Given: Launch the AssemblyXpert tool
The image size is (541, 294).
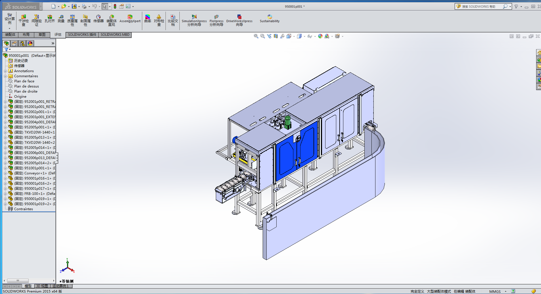Looking at the screenshot, I should pyautogui.click(x=130, y=19).
